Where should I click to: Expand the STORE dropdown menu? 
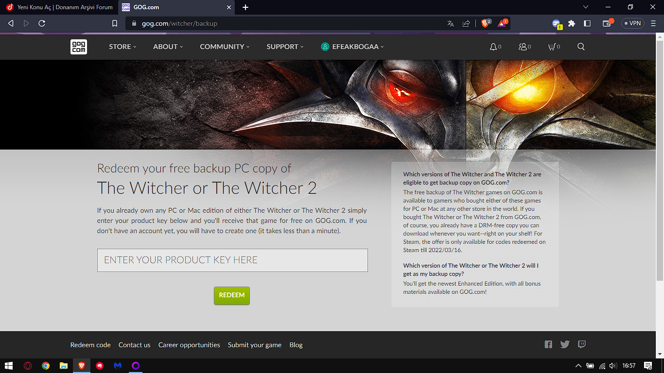tap(122, 47)
